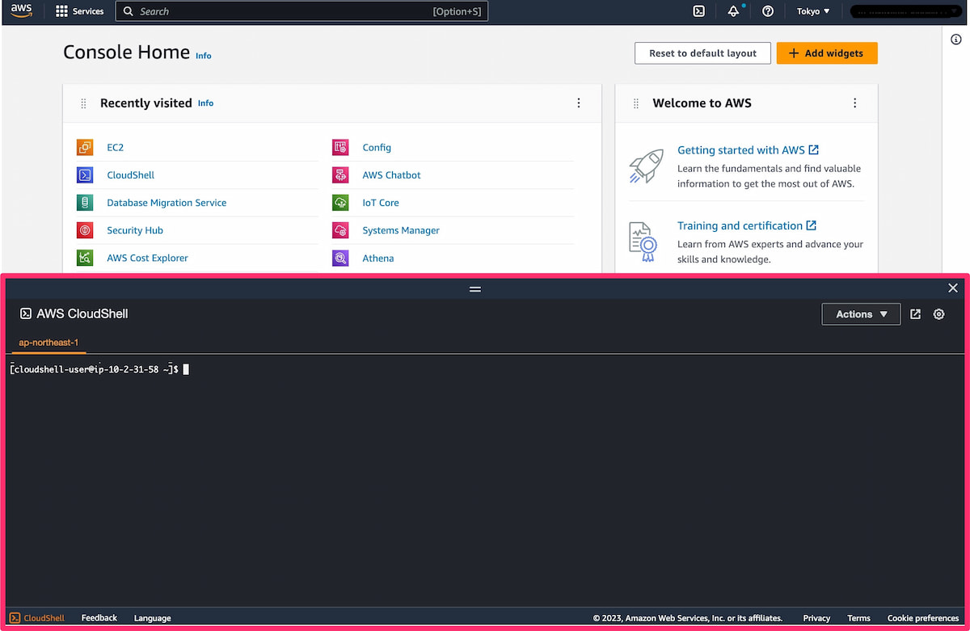Image resolution: width=970 pixels, height=631 pixels.
Task: Open the Getting started with AWS link
Action: pos(742,149)
